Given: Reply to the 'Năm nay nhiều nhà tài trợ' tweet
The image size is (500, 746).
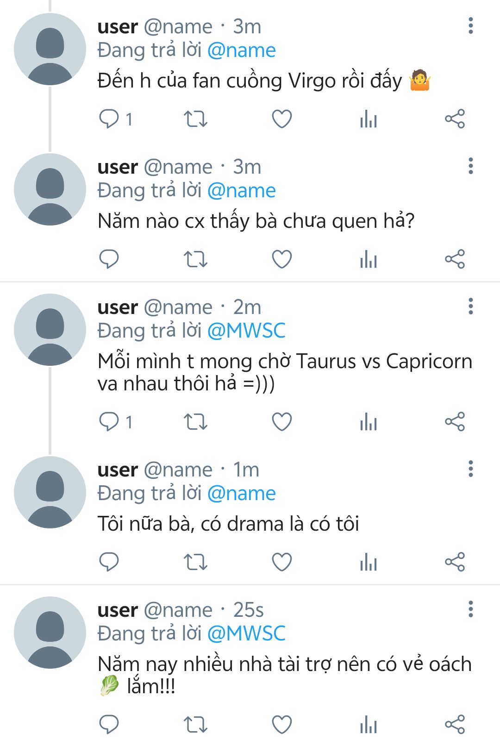Looking at the screenshot, I should click(109, 725).
